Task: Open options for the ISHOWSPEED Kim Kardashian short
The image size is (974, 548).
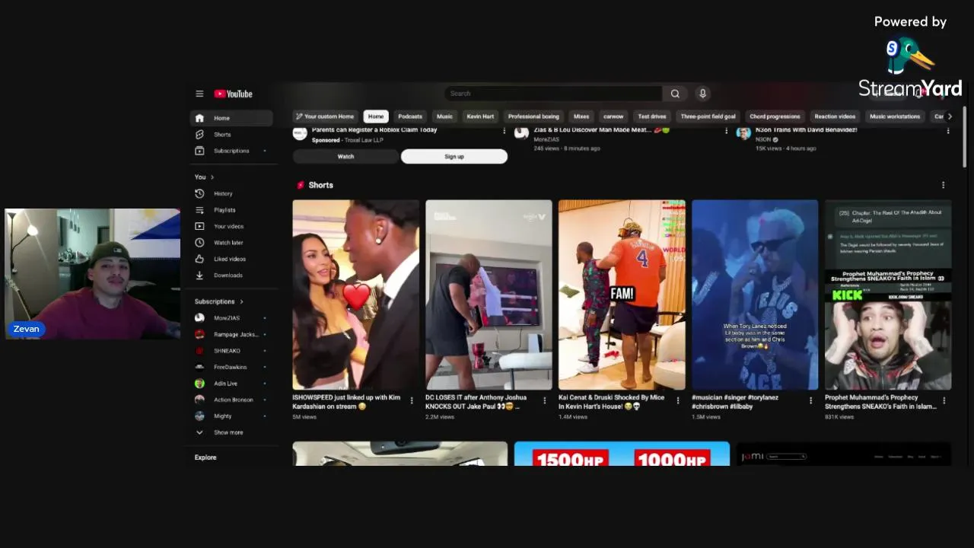Action: point(412,400)
